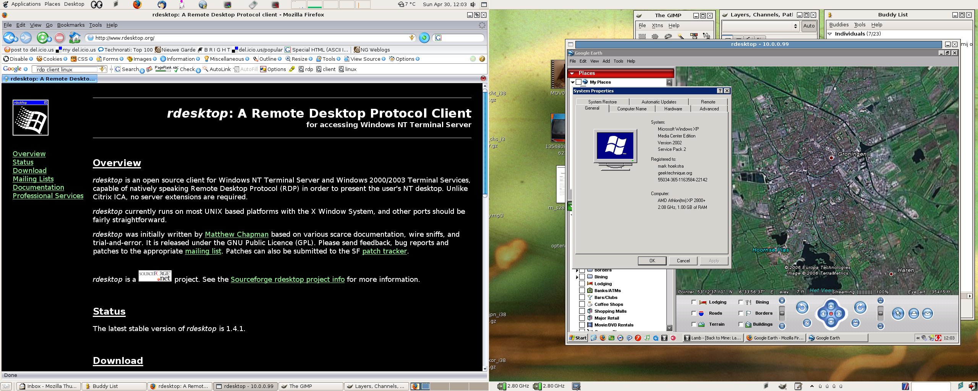Go back with Firefox's Back arrow
Screen dimensions: 978x391
[8, 38]
